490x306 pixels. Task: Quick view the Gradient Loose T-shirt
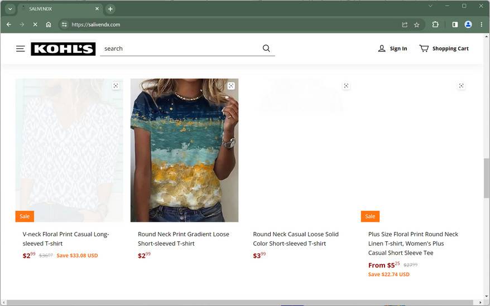coord(231,86)
